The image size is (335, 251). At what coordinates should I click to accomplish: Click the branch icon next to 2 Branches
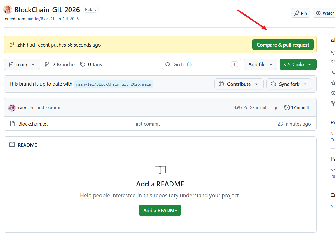coord(47,65)
